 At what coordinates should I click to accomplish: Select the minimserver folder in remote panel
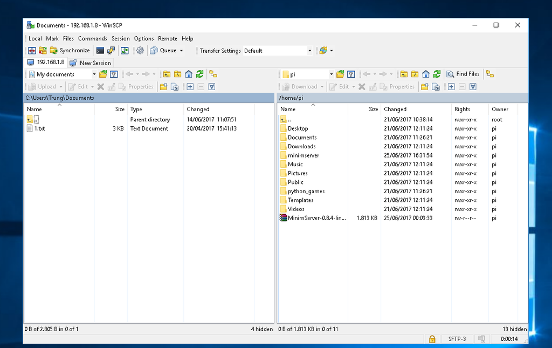click(x=303, y=155)
